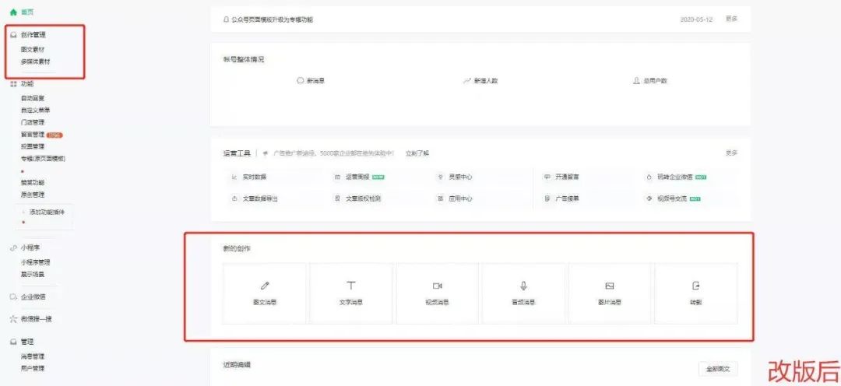Open the 图片消息 picture icon card
The height and width of the screenshot is (386, 841).
click(609, 293)
